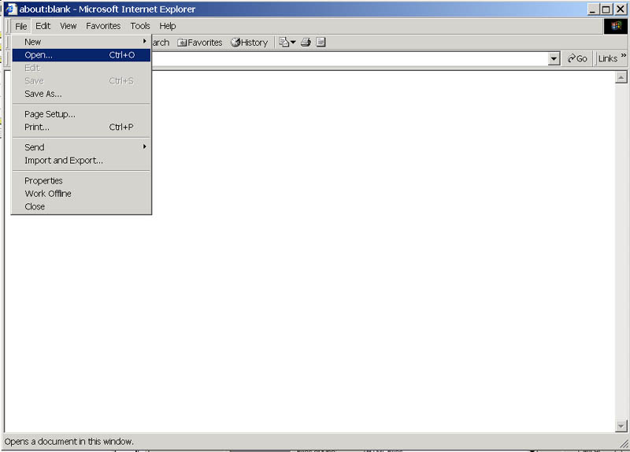The image size is (630, 452).
Task: Choose Save As... in the File menu
Action: 82,94
